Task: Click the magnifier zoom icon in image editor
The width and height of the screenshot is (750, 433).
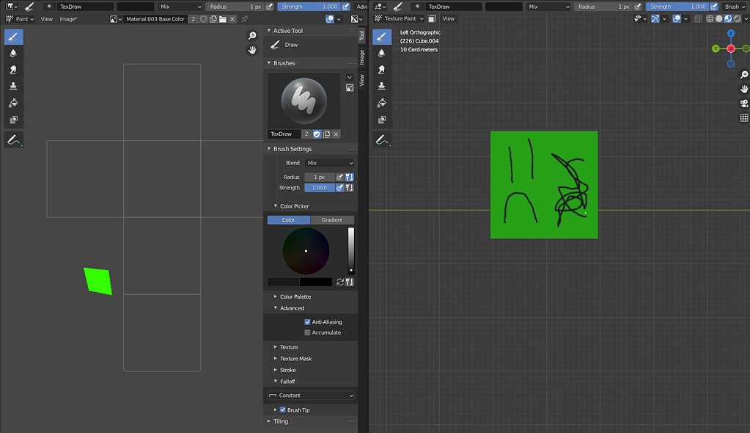Action: coord(252,34)
